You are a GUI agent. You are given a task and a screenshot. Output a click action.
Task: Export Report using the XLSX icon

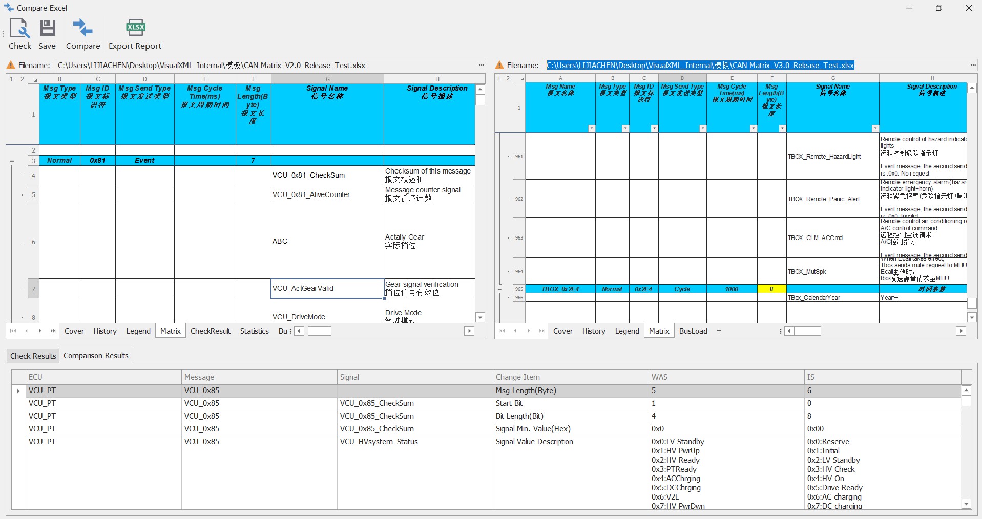[135, 28]
